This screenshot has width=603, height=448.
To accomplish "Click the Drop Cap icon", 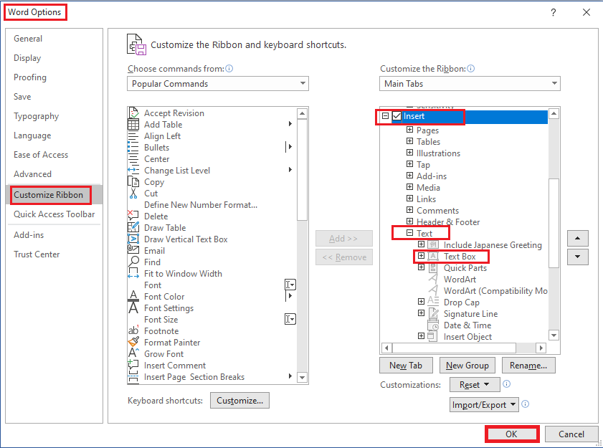I will [433, 301].
